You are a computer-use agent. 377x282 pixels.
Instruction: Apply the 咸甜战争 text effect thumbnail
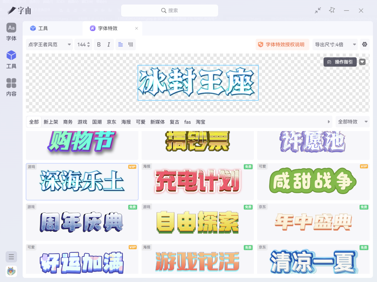pos(313,181)
